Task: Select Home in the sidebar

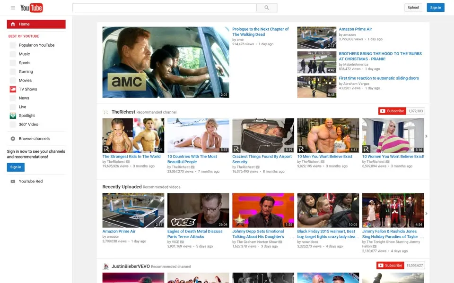Action: pos(36,24)
